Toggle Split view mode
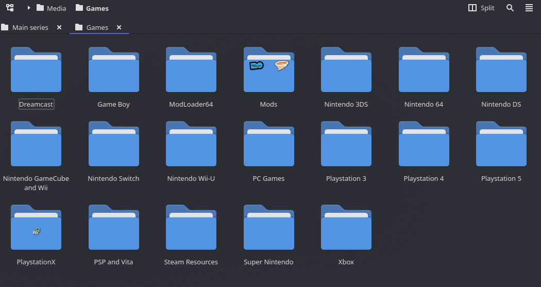 point(481,8)
